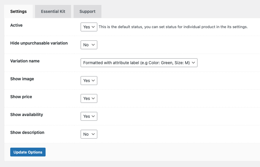Click the Update Options button
The height and width of the screenshot is (167, 260).
tap(28, 152)
